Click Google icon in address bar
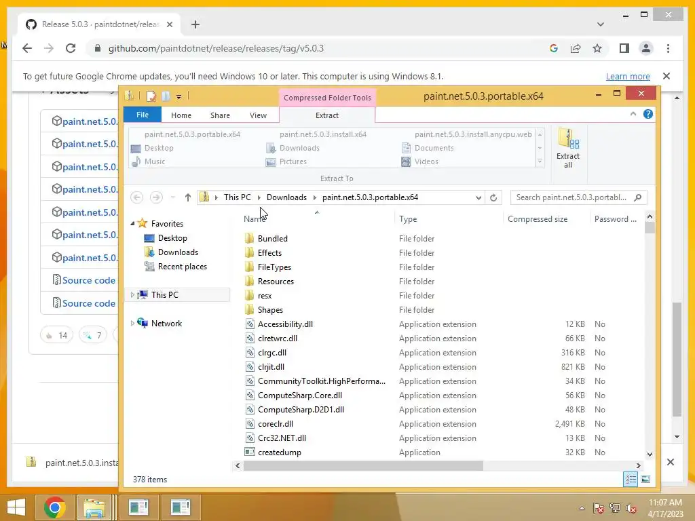This screenshot has height=521, width=695. pyautogui.click(x=554, y=48)
